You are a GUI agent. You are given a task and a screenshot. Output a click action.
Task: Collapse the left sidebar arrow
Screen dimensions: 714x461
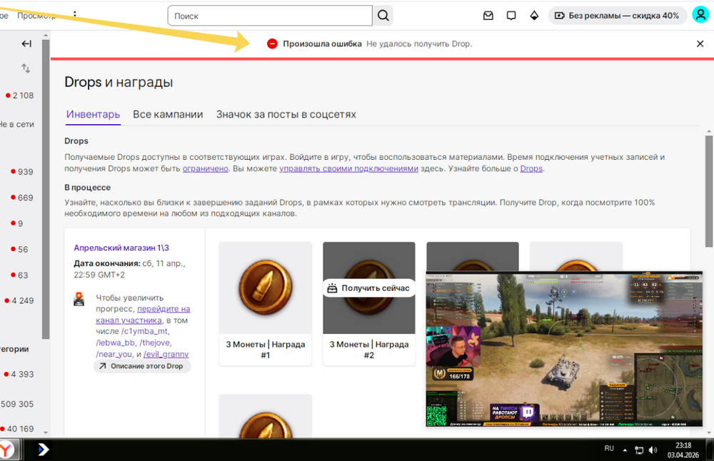[x=26, y=44]
